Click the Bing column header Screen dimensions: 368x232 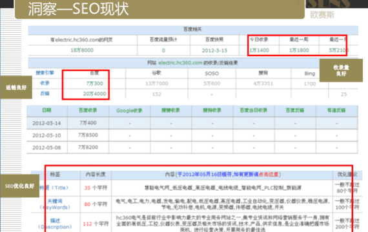click(x=309, y=73)
